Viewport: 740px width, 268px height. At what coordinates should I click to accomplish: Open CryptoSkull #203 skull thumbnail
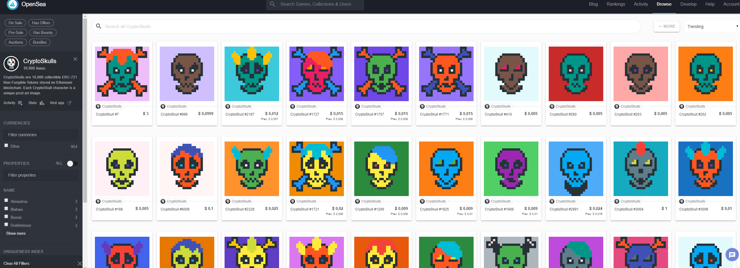(641, 74)
